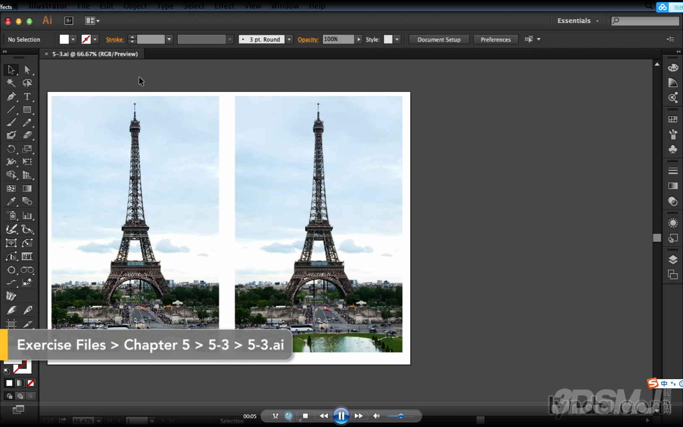The height and width of the screenshot is (427, 683).
Task: Select the Line Segment tool
Action: pyautogui.click(x=11, y=110)
